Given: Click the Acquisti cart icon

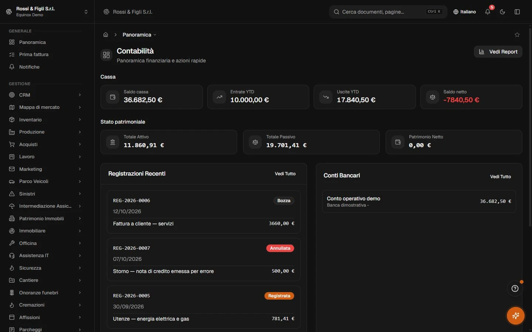Looking at the screenshot, I should point(12,144).
